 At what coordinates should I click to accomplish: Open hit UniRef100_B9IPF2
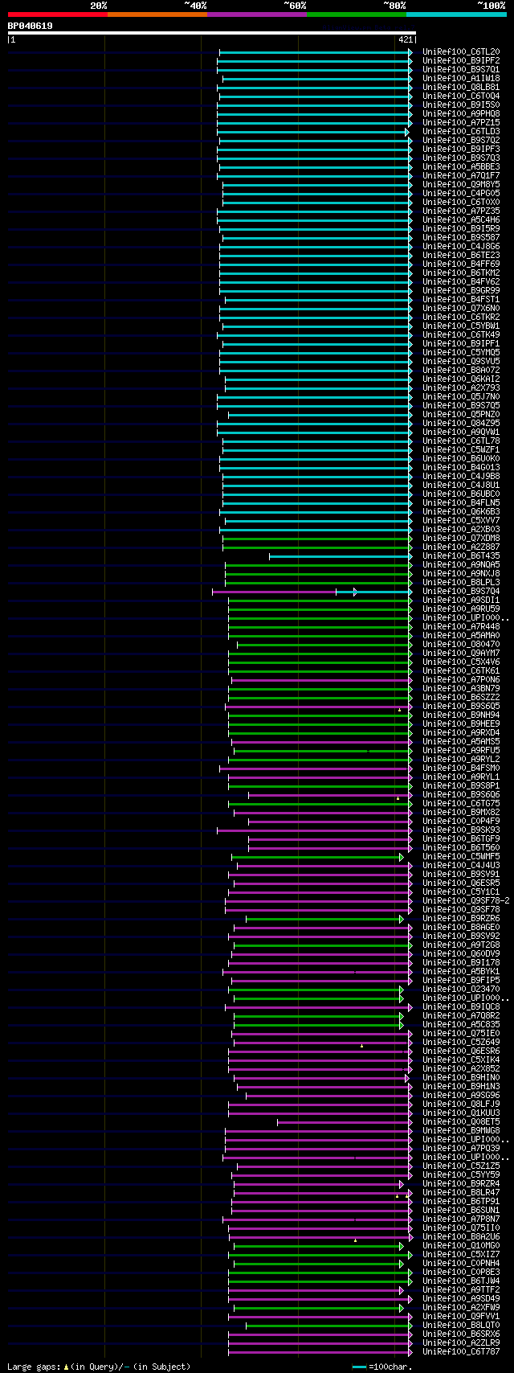461,61
